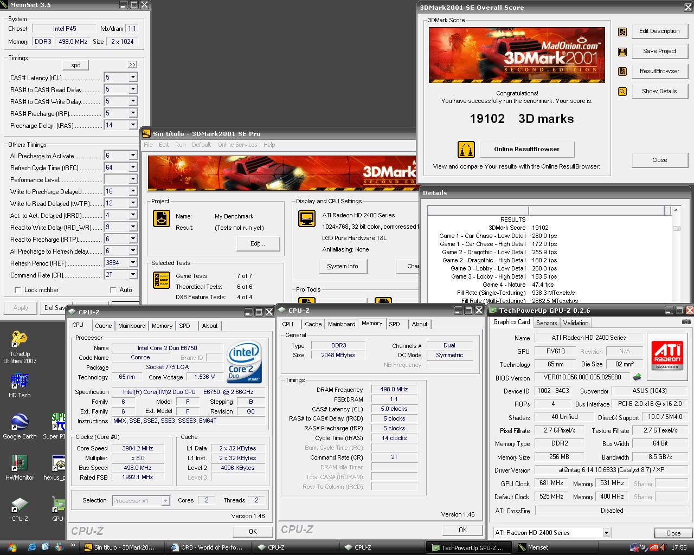Open RAS# Precharge (tRP) dropdown
The width and height of the screenshot is (694, 555).
click(x=133, y=113)
